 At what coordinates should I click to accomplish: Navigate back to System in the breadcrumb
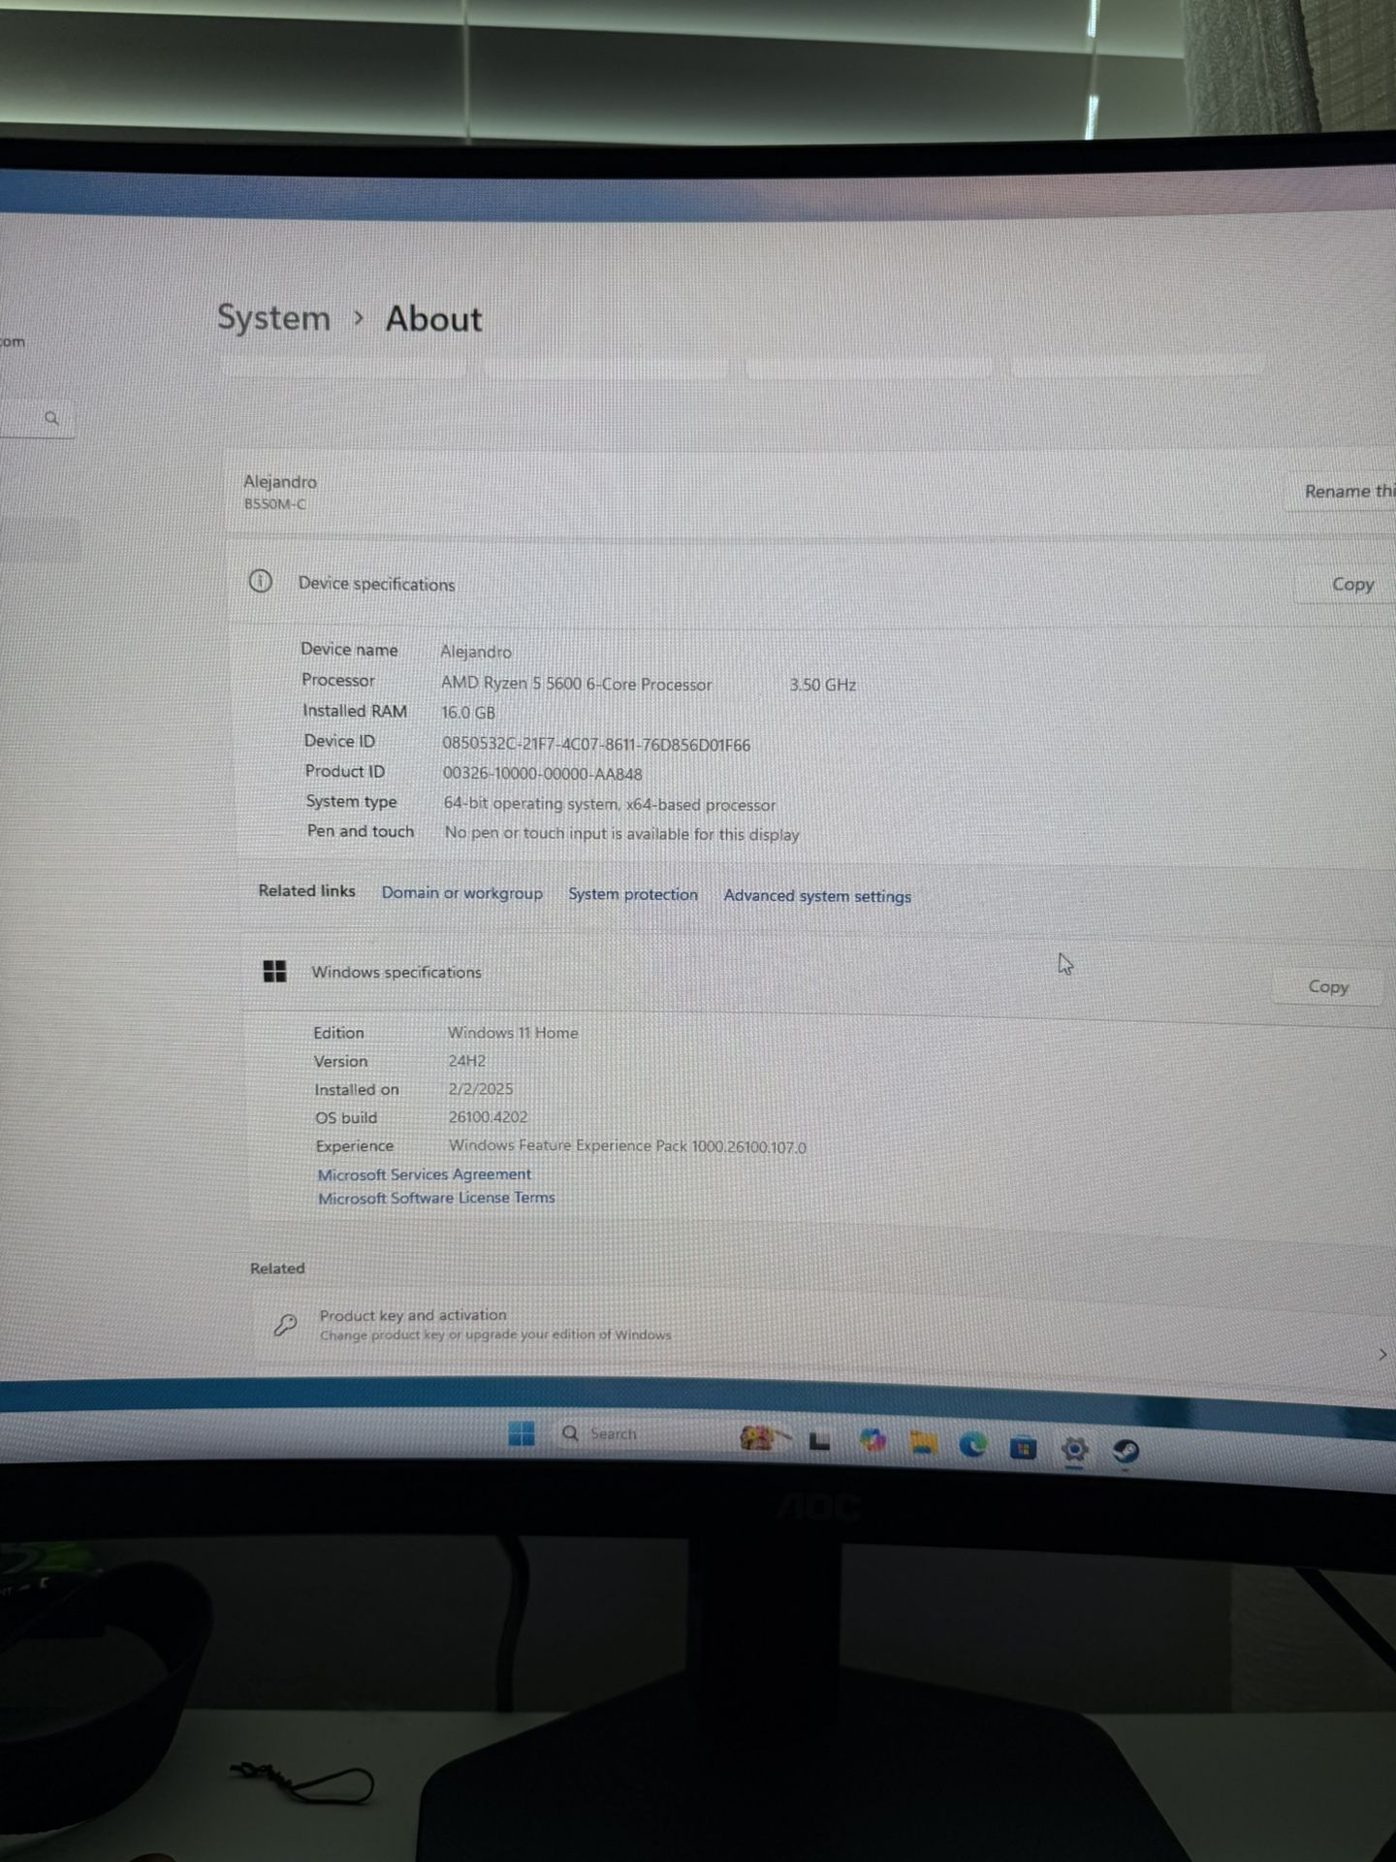[x=273, y=318]
